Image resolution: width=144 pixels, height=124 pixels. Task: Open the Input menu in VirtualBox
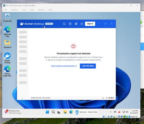tap(32, 10)
